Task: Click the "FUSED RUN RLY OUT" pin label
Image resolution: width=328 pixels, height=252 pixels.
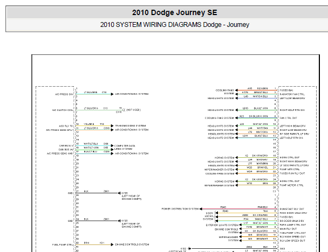Action: point(292,173)
